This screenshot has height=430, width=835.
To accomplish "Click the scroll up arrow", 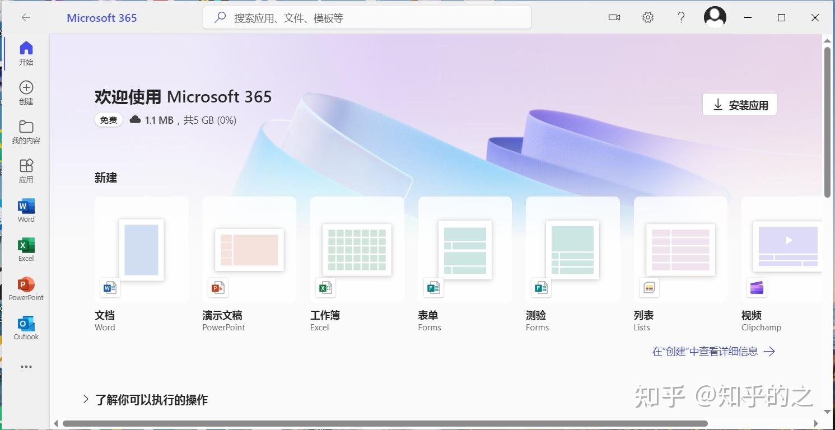I will 827,40.
